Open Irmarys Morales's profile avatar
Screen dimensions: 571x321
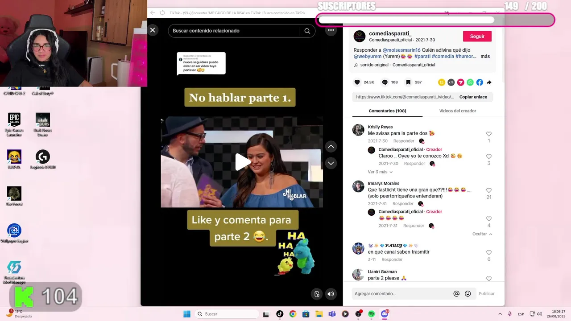click(358, 186)
